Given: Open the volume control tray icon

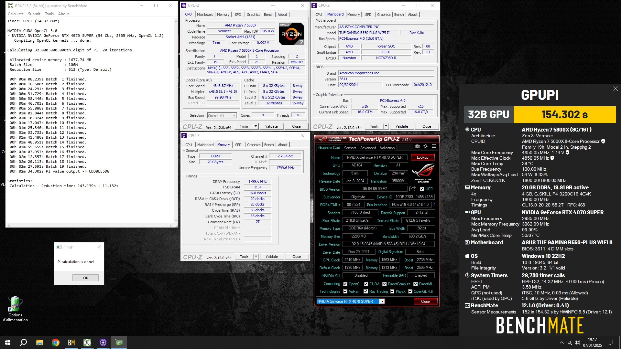Looking at the screenshot, I should pyautogui.click(x=577, y=343).
